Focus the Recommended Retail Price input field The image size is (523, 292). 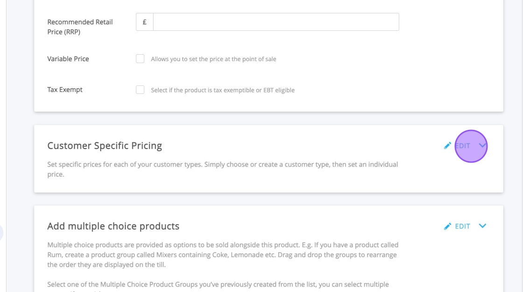[x=276, y=22]
